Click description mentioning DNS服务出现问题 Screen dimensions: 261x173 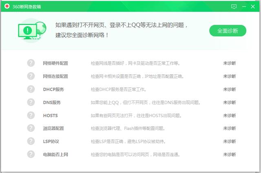146,102
